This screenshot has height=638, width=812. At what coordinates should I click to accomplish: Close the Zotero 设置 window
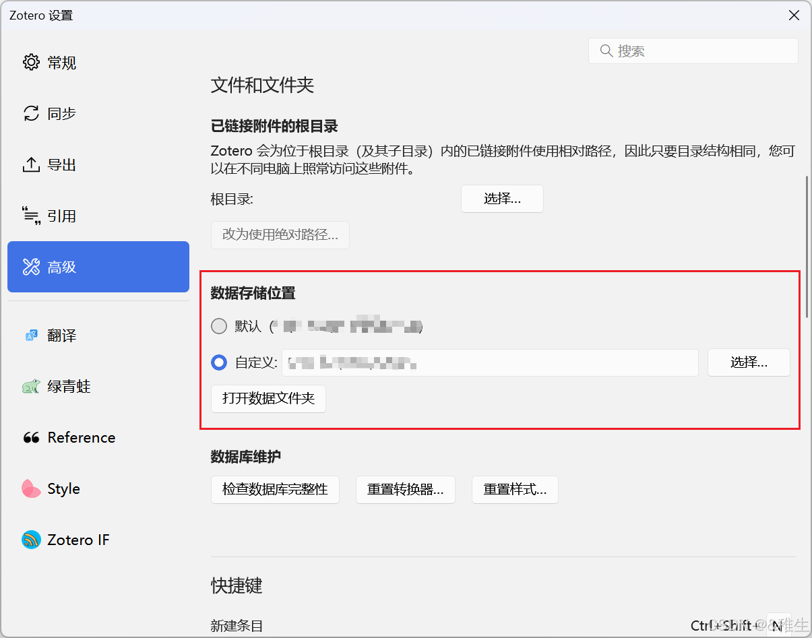(x=794, y=15)
